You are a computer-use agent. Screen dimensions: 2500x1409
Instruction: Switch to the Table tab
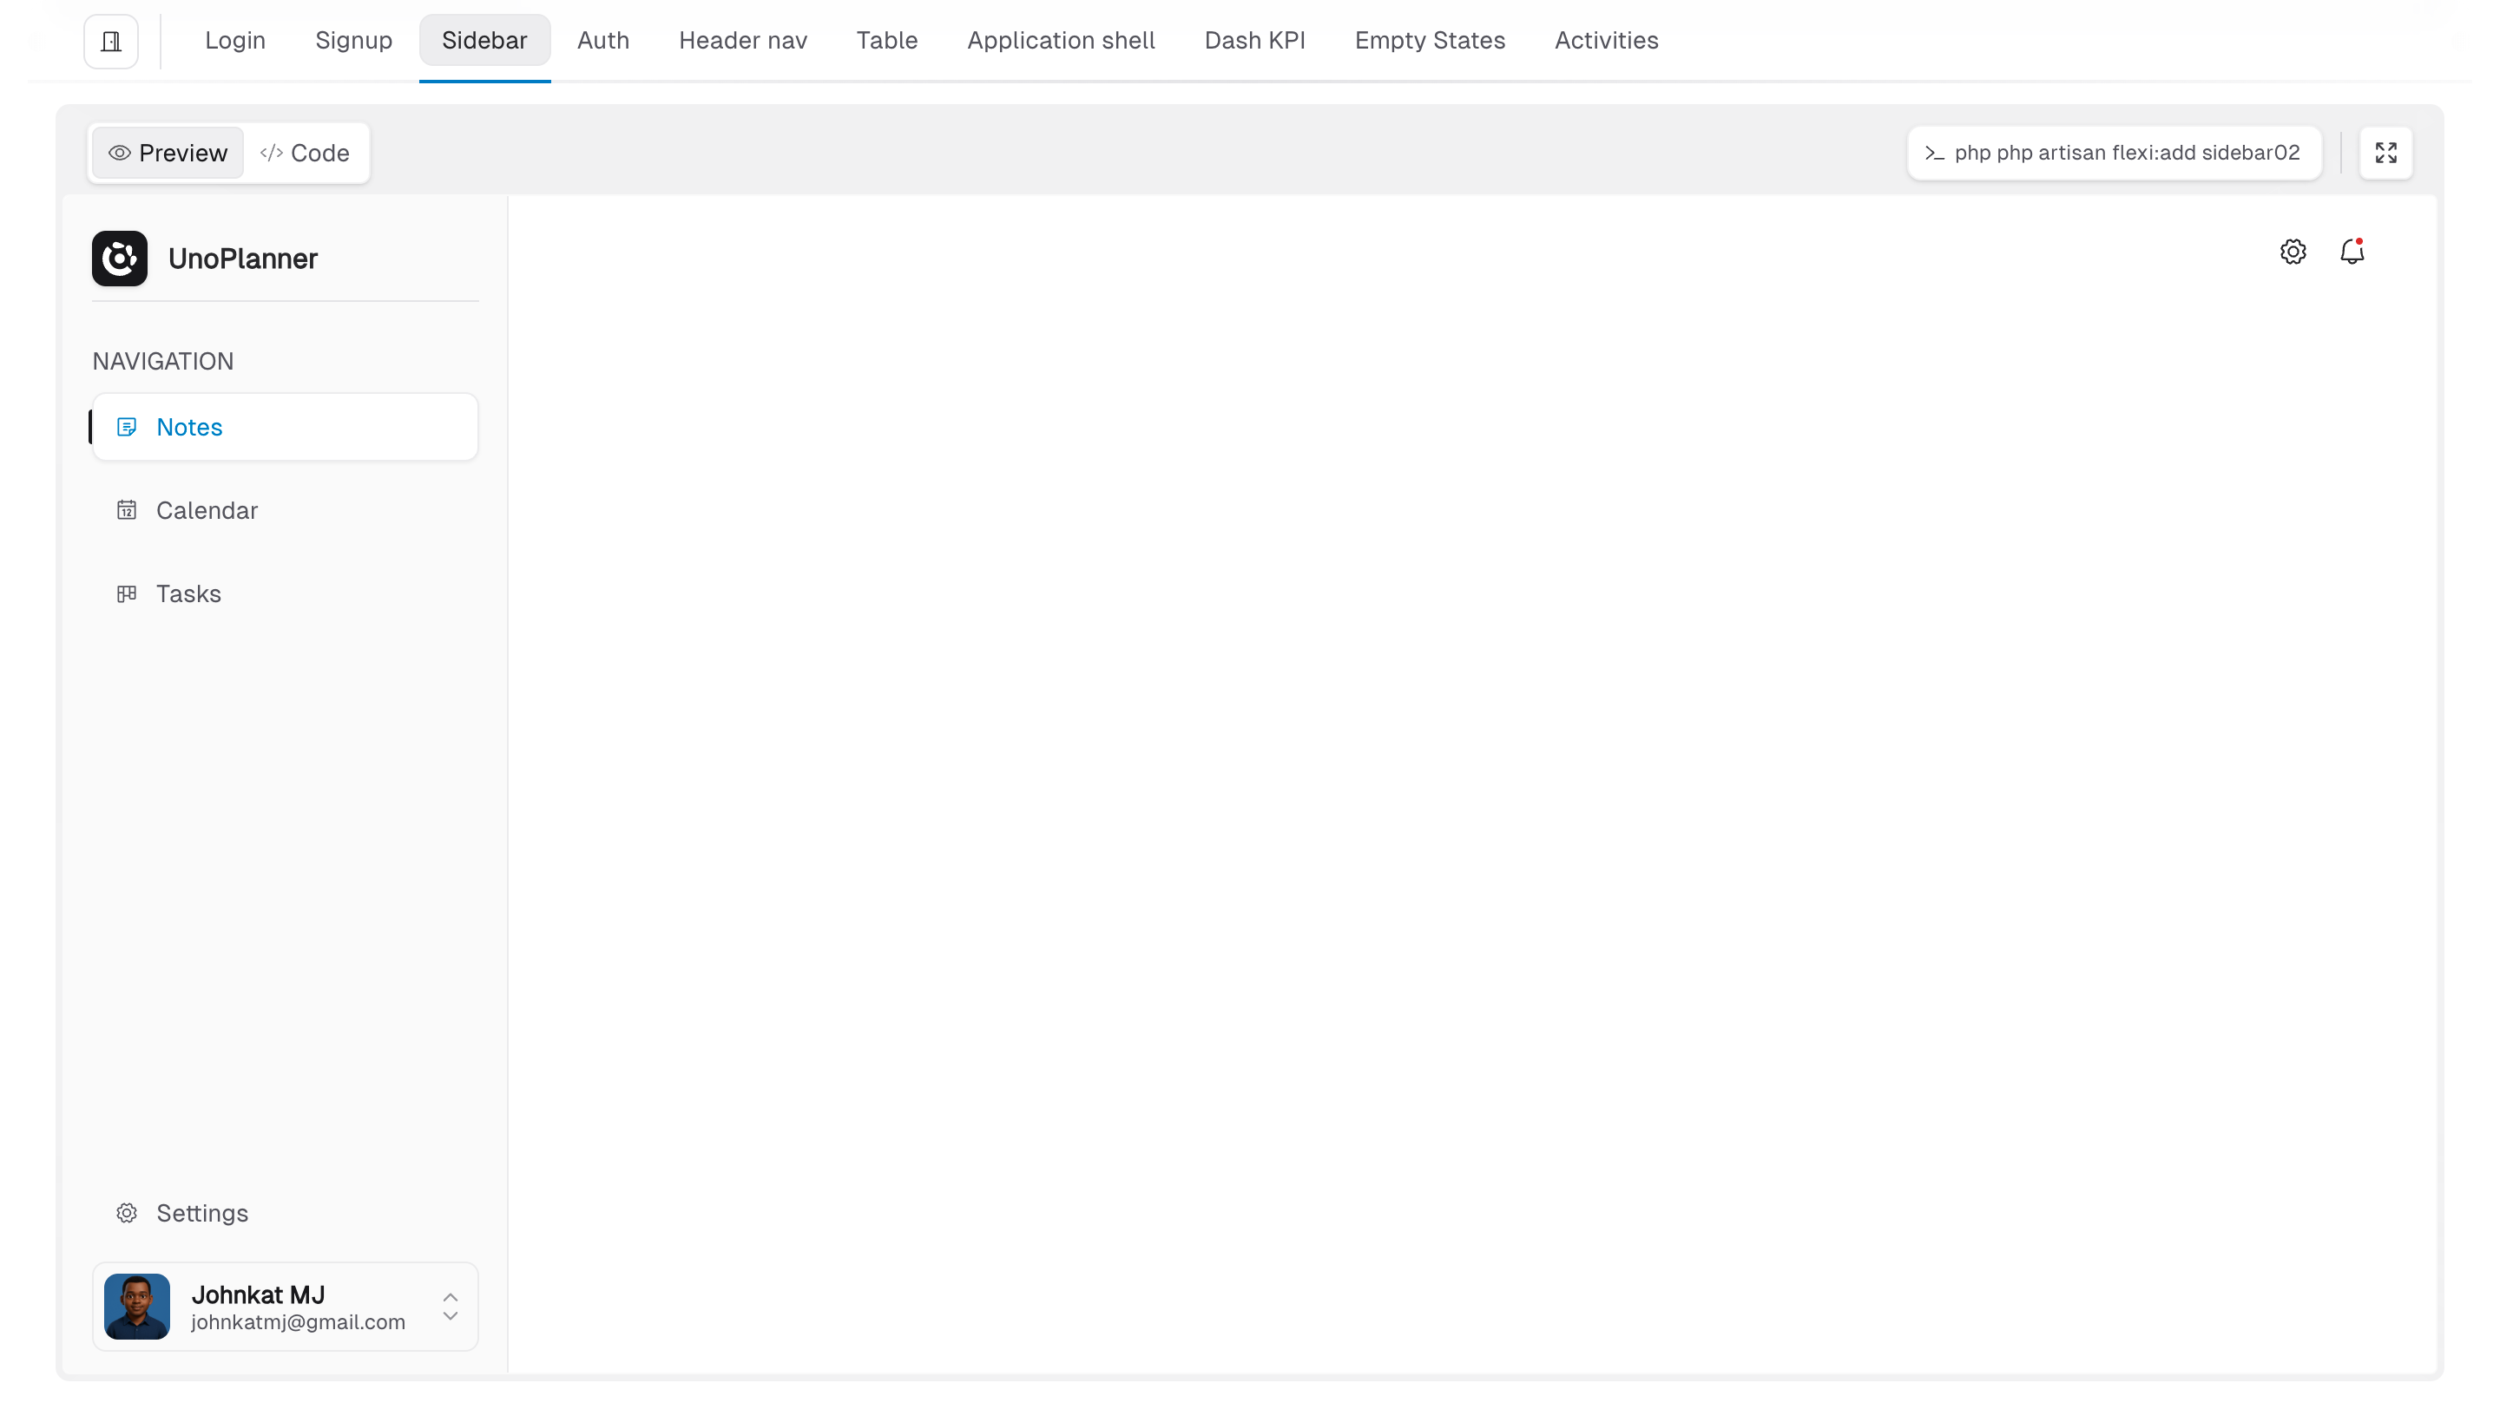click(886, 41)
